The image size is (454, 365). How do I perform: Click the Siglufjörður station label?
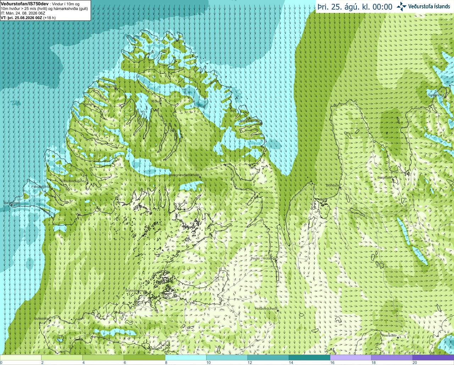coord(435,95)
